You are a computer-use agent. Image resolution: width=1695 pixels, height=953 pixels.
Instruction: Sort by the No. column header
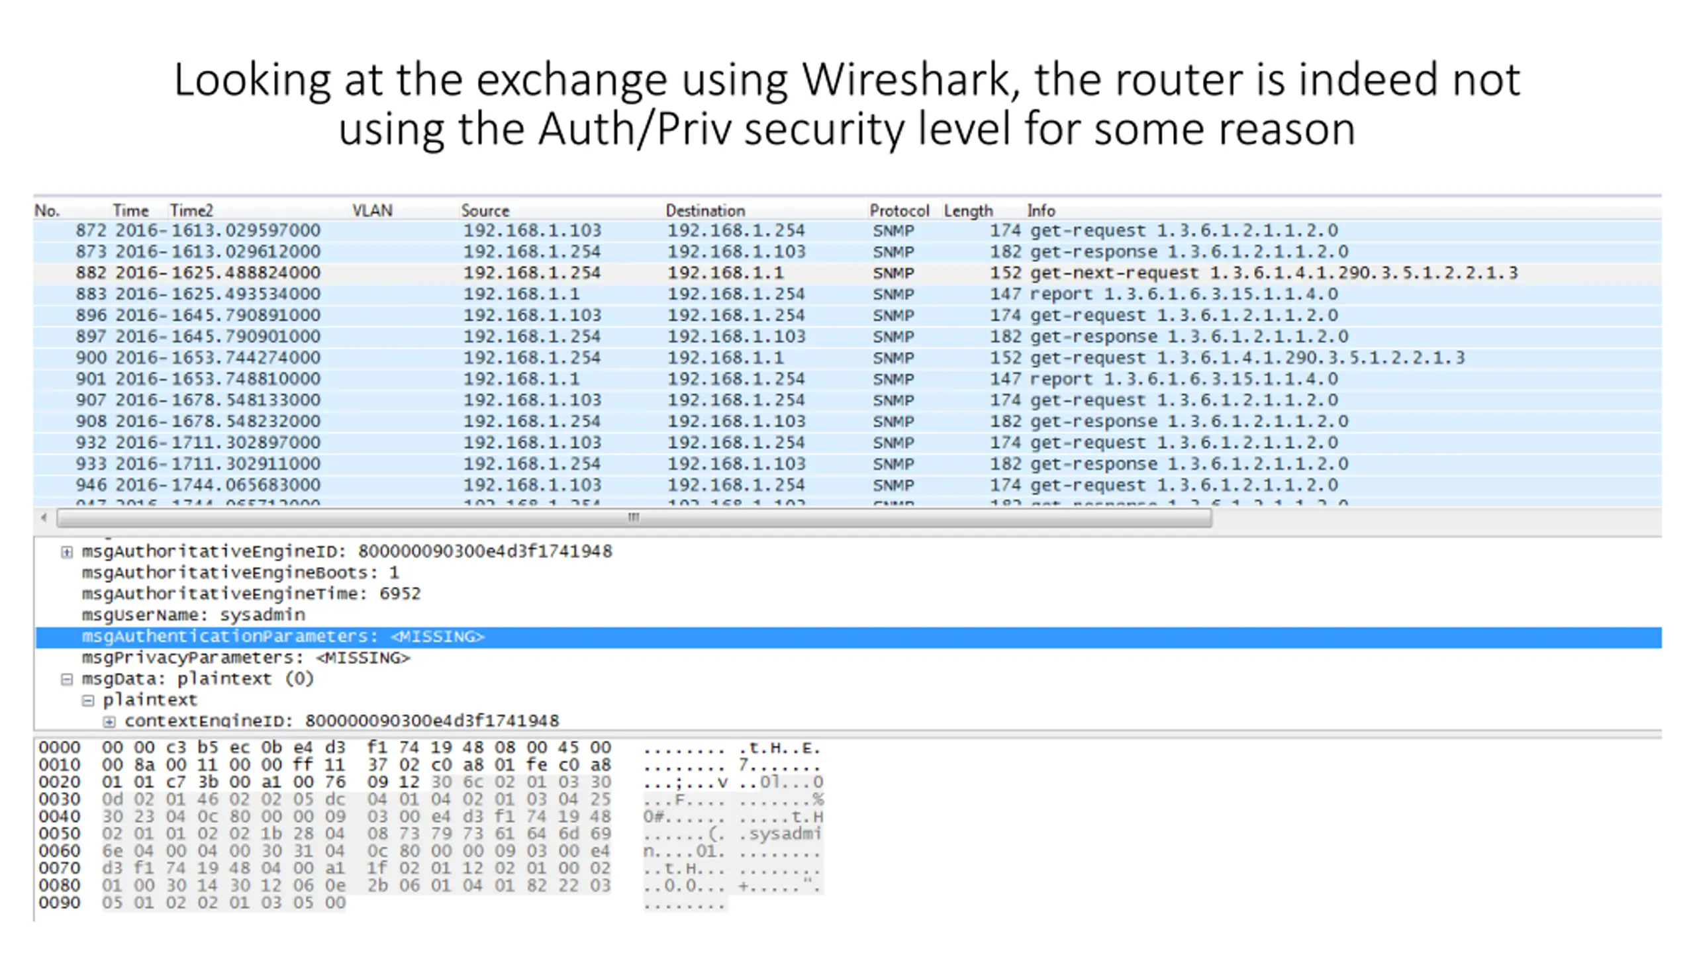pyautogui.click(x=47, y=210)
